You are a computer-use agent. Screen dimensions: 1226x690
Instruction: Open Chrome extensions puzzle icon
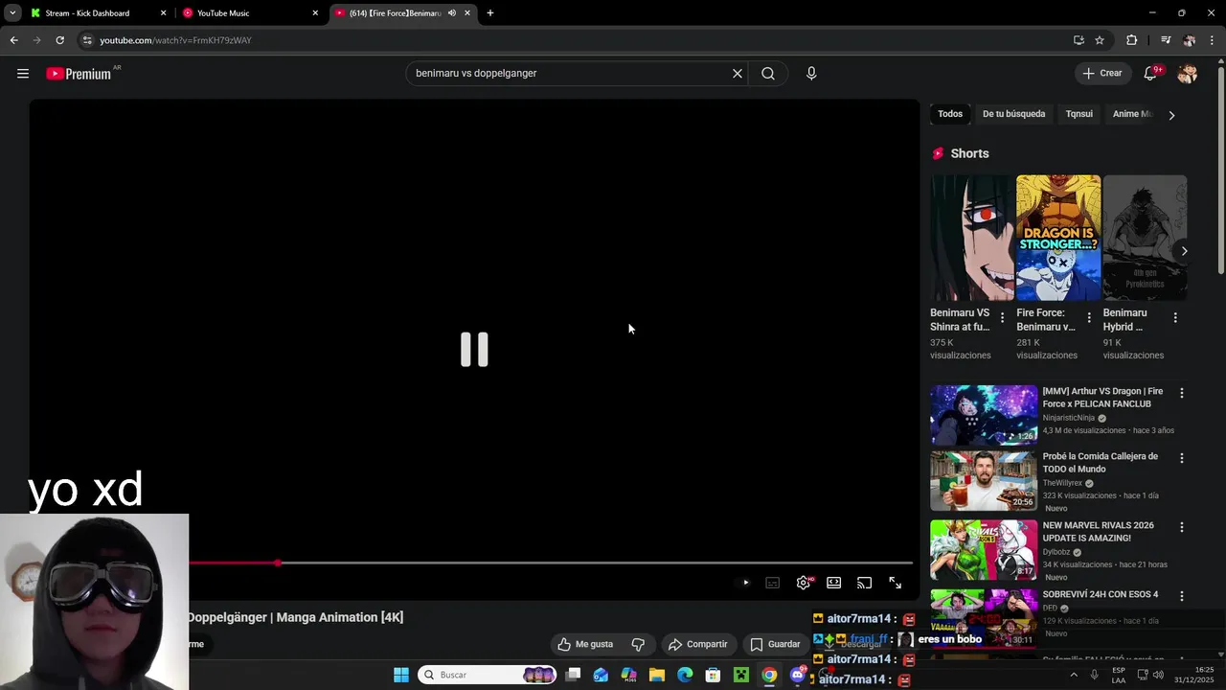[1131, 40]
